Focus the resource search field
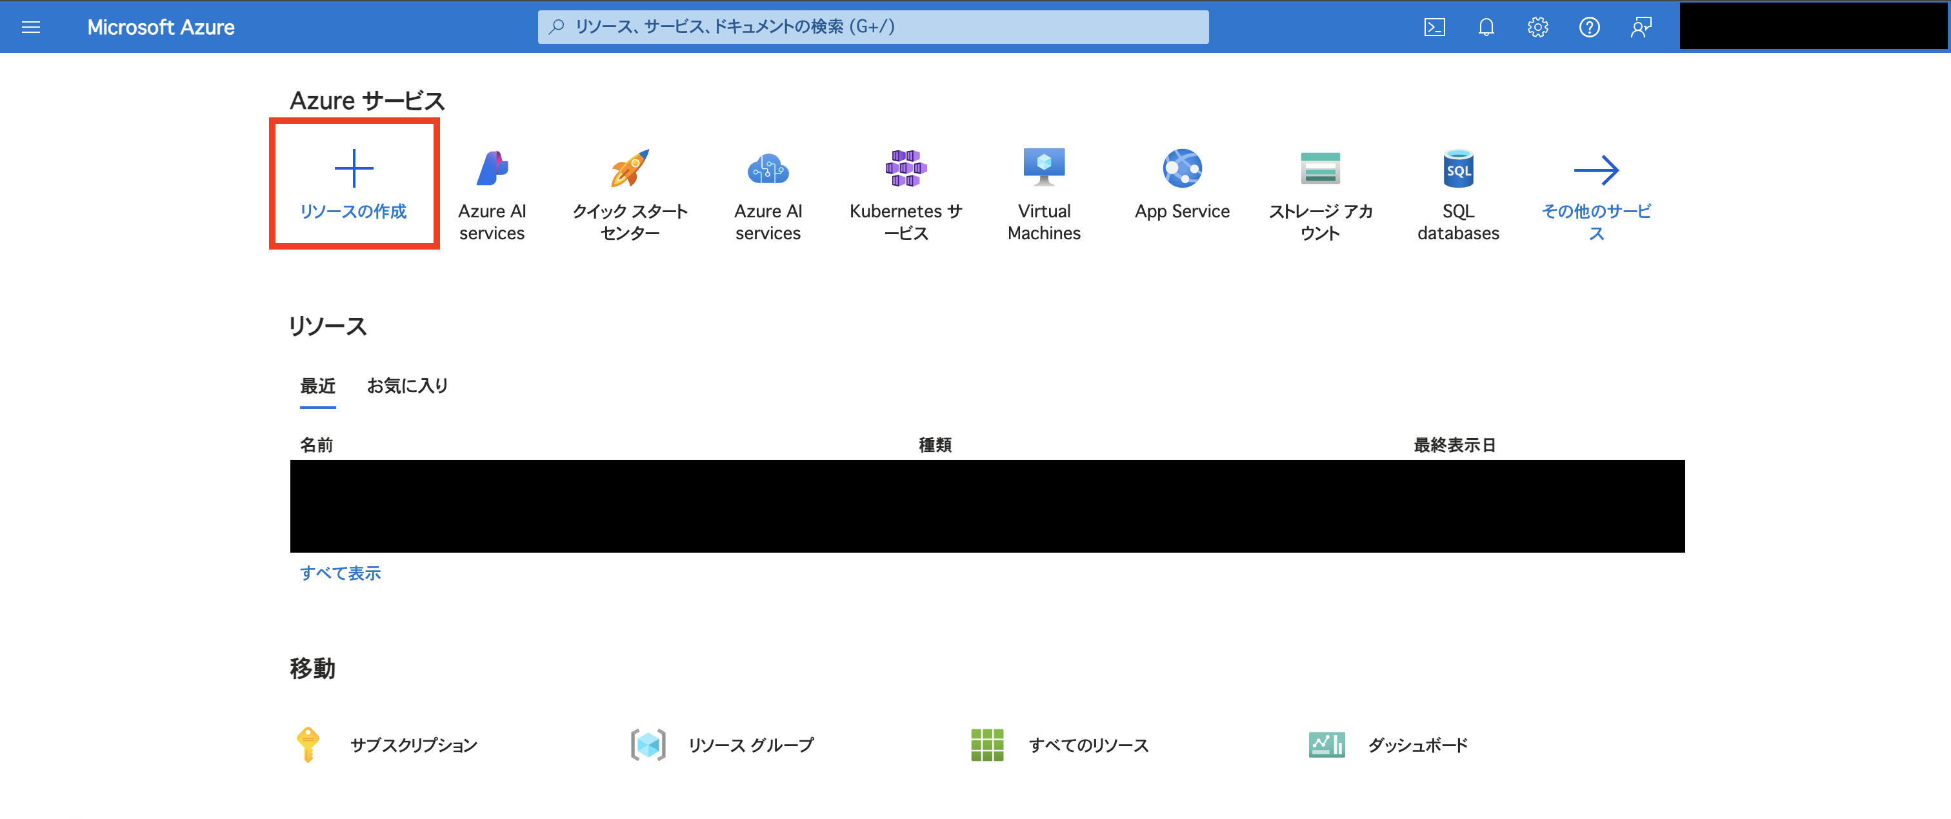 [872, 27]
